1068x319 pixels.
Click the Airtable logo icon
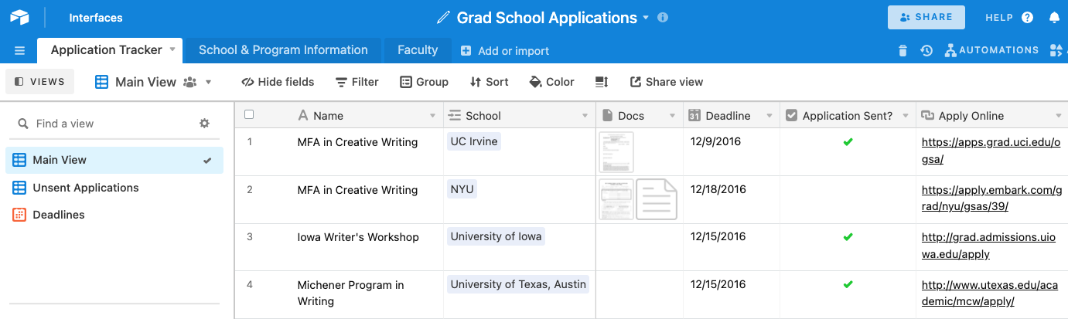[x=19, y=17]
